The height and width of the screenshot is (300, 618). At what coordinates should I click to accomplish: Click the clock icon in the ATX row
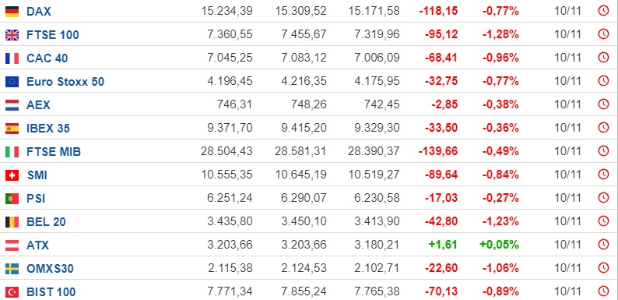click(603, 245)
